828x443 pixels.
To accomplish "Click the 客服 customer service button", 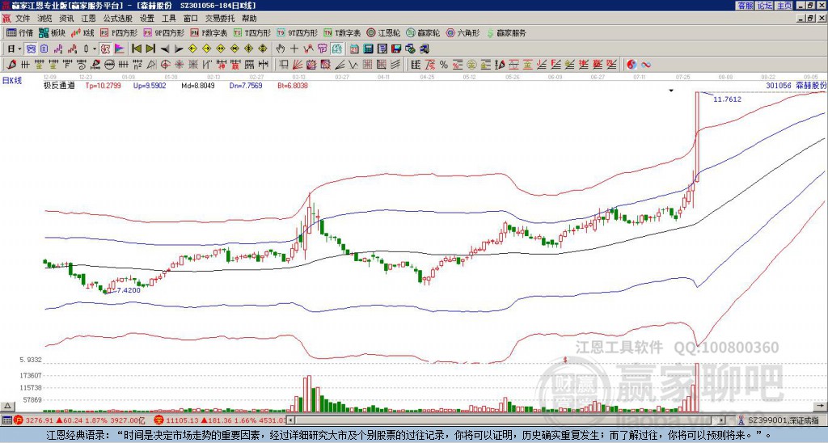I will [745, 6].
